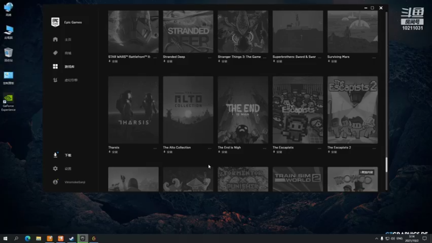Click install icon under Surviving Mars
This screenshot has height=243, width=432.
(329, 61)
